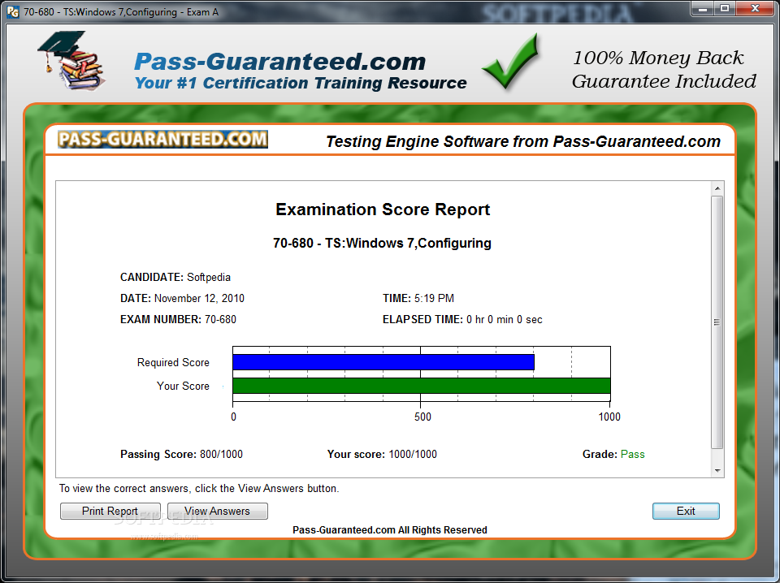The image size is (780, 583).
Task: Click the '70-680 - TS:Windows 7,Configuring' subtitle
Action: [x=382, y=243]
